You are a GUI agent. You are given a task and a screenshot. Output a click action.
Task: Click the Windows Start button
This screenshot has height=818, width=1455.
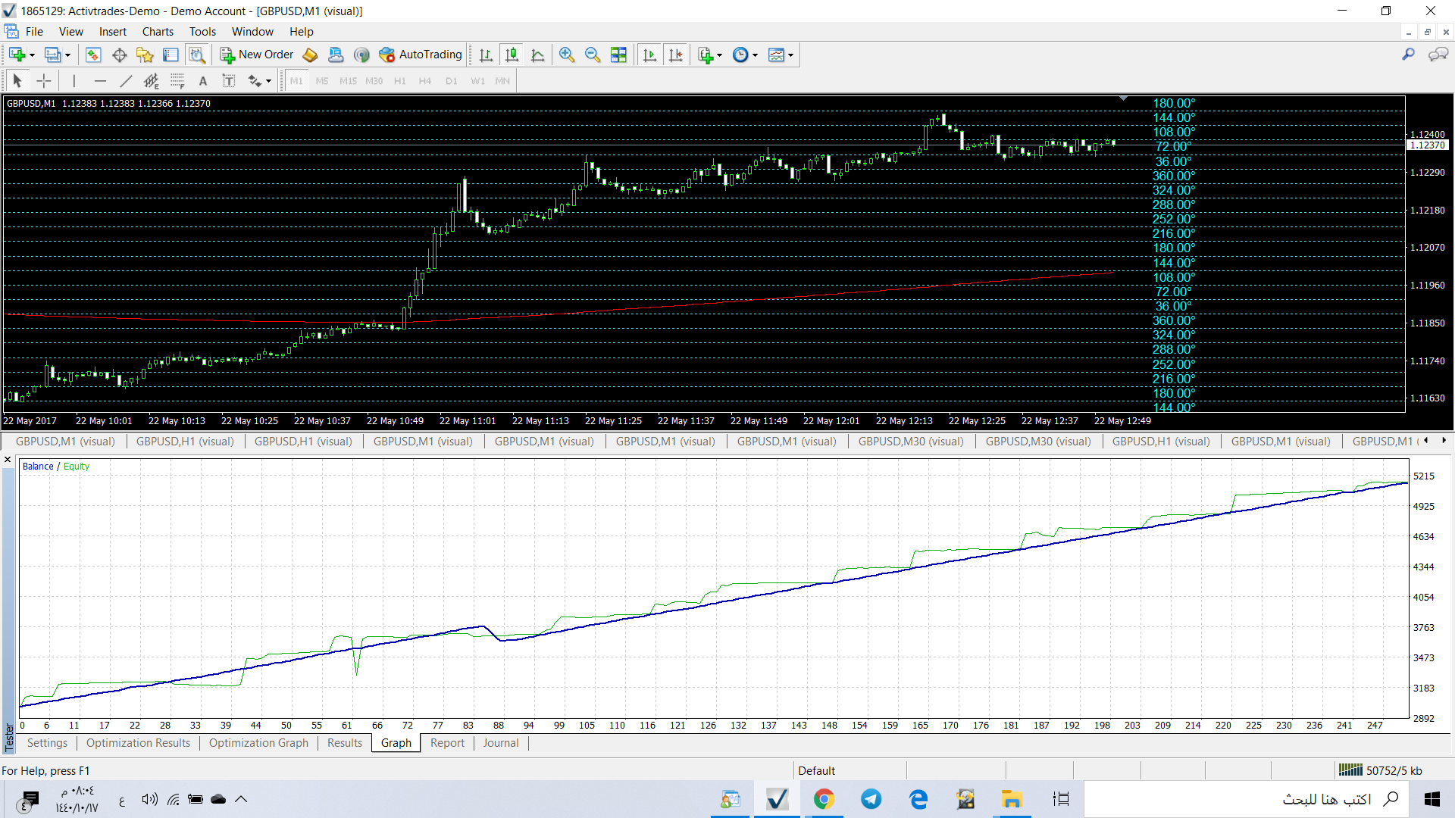1432,799
